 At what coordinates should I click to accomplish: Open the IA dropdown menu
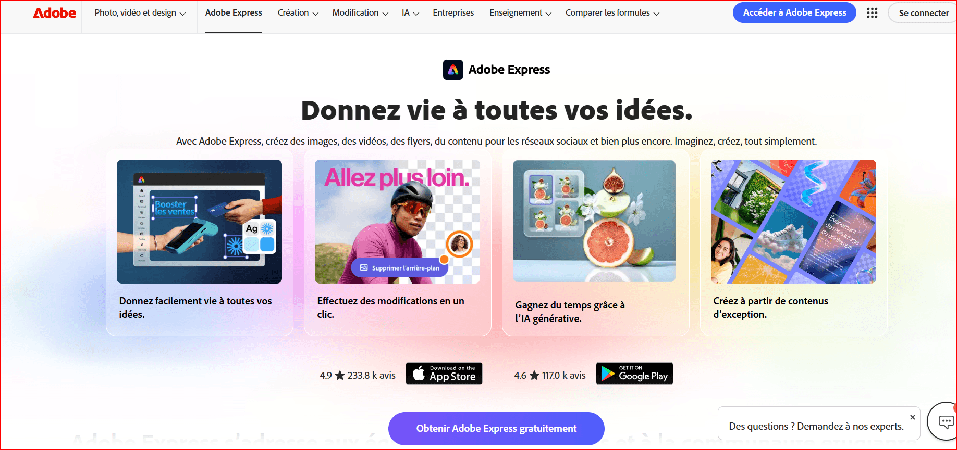tap(411, 13)
